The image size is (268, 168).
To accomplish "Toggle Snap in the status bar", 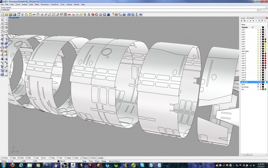I will click(84, 161).
